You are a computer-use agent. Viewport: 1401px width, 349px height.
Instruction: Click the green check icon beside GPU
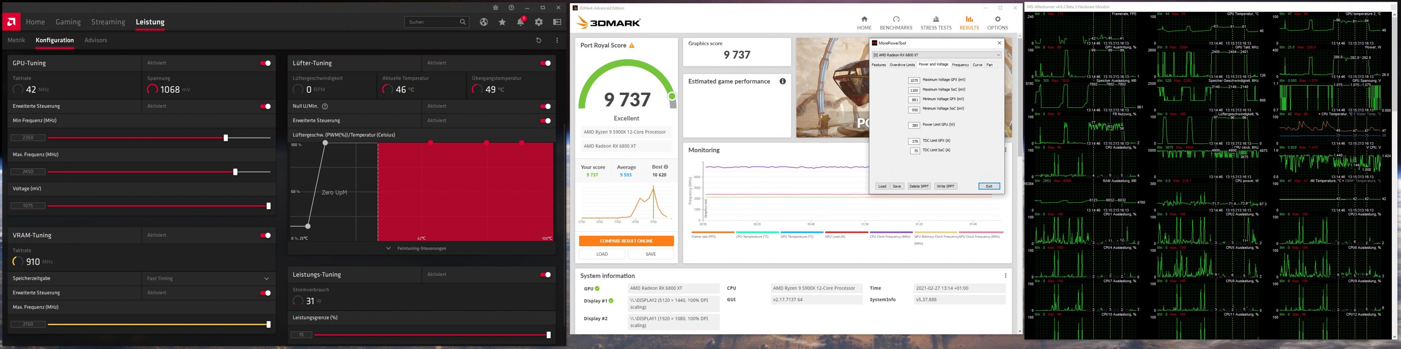[x=597, y=288]
